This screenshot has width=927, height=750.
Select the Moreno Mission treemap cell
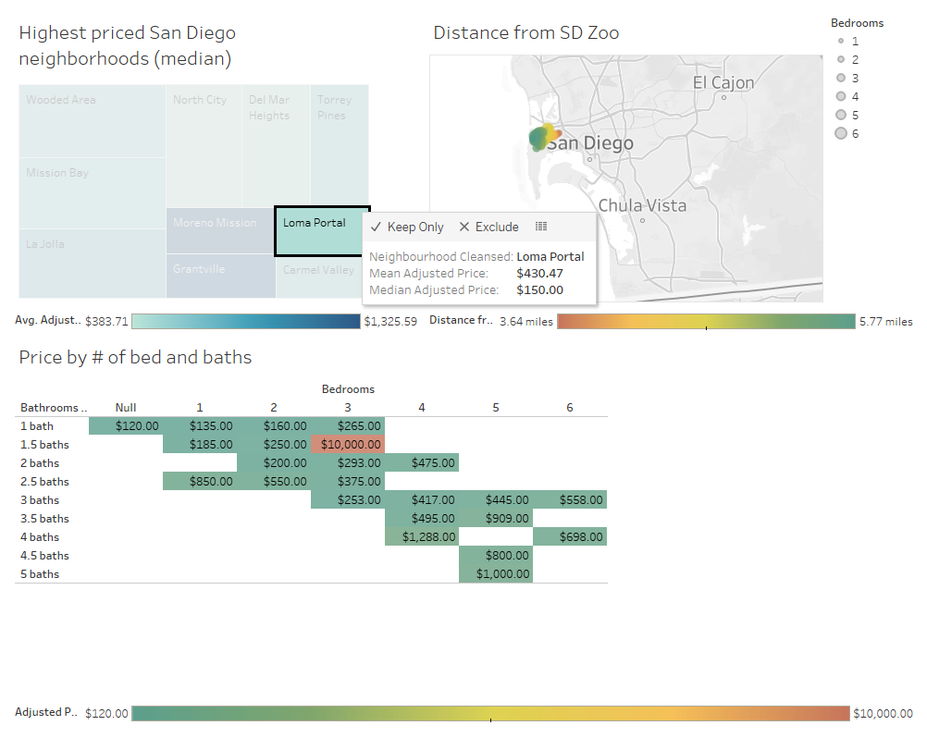tap(220, 229)
